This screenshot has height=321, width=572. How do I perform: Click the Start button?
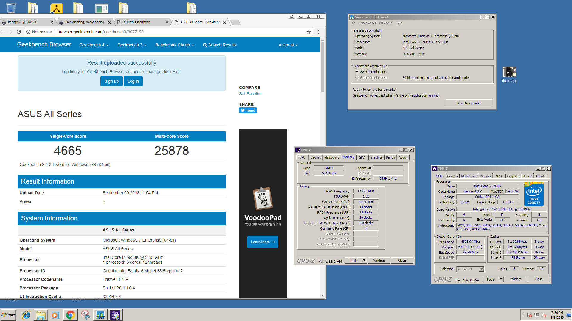[8, 315]
